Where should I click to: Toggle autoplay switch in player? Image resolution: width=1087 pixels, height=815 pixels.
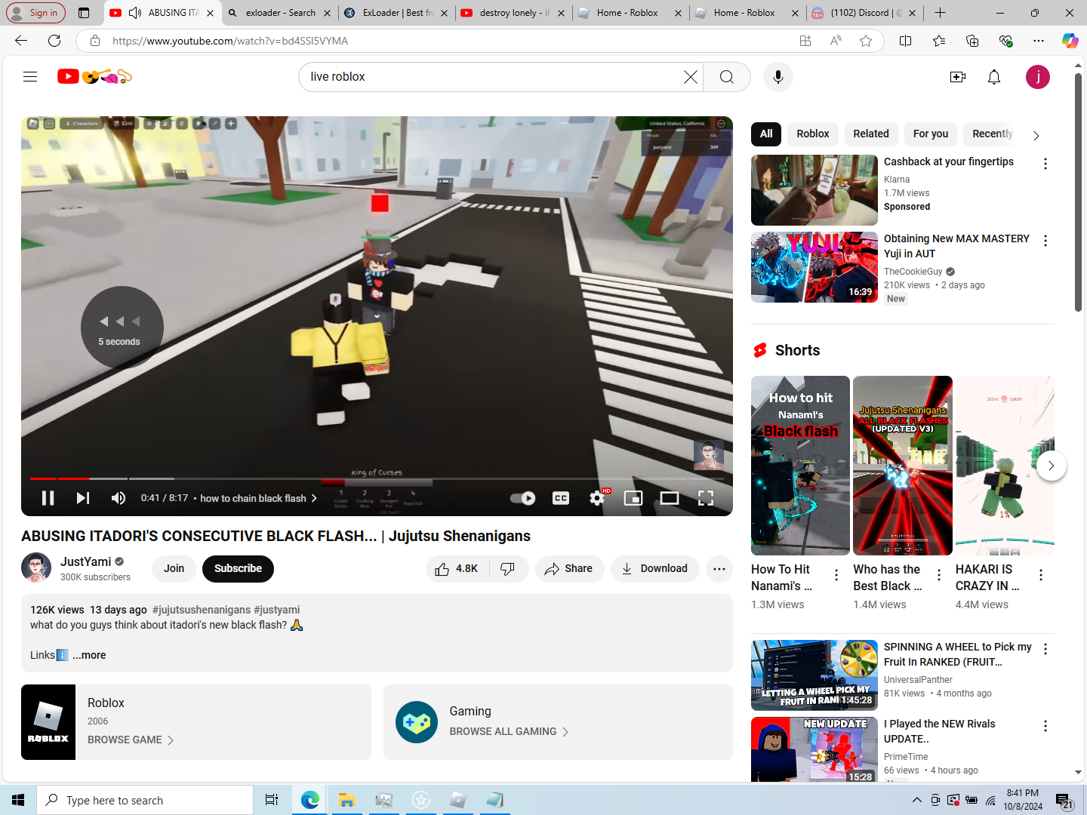(522, 498)
